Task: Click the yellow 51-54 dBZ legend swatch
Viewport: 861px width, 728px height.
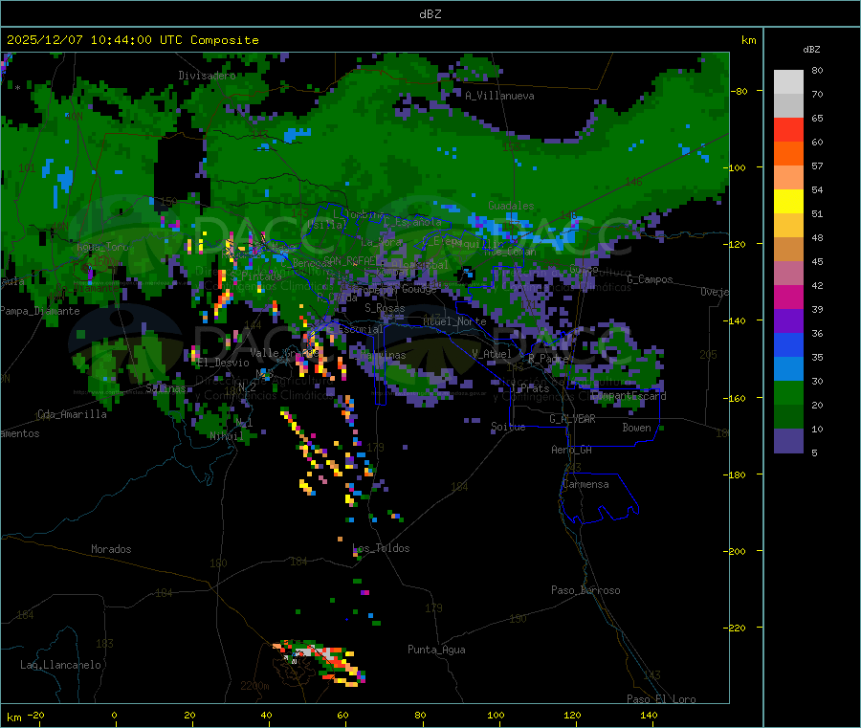Action: pos(788,202)
